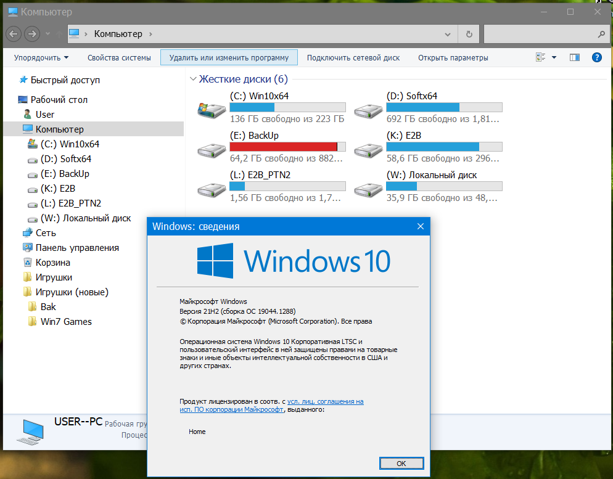
Task: Click the Softx64 drive usage bar
Action: [x=444, y=107]
